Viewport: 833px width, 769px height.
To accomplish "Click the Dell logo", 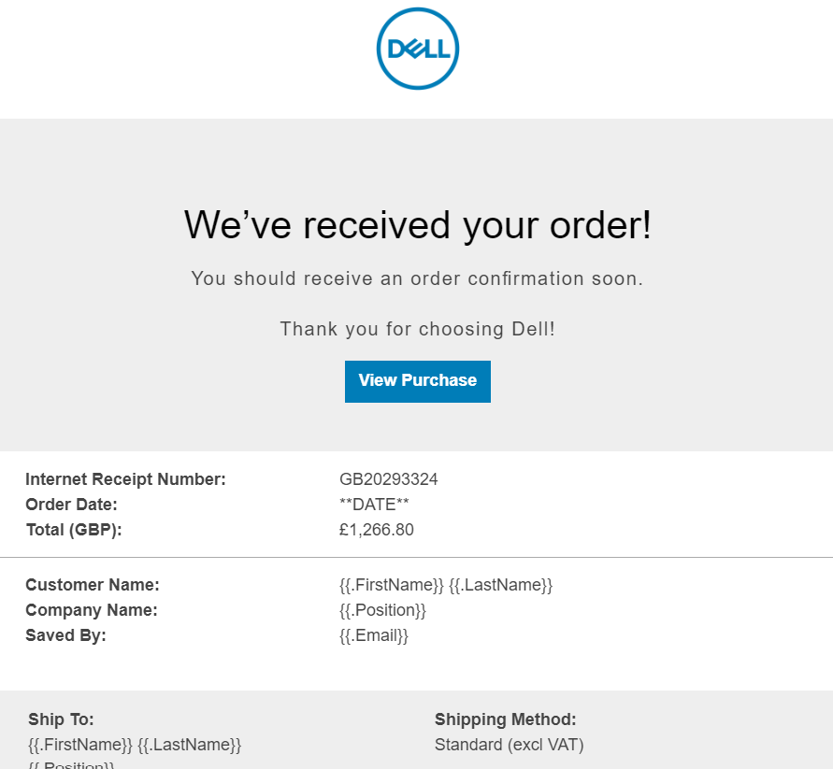I will 418,49.
